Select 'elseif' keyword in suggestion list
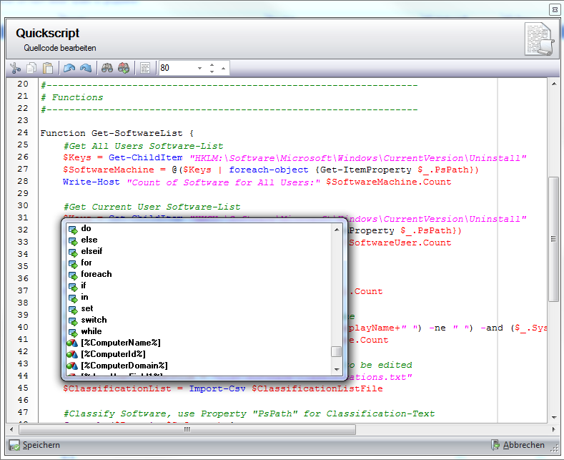 (92, 251)
